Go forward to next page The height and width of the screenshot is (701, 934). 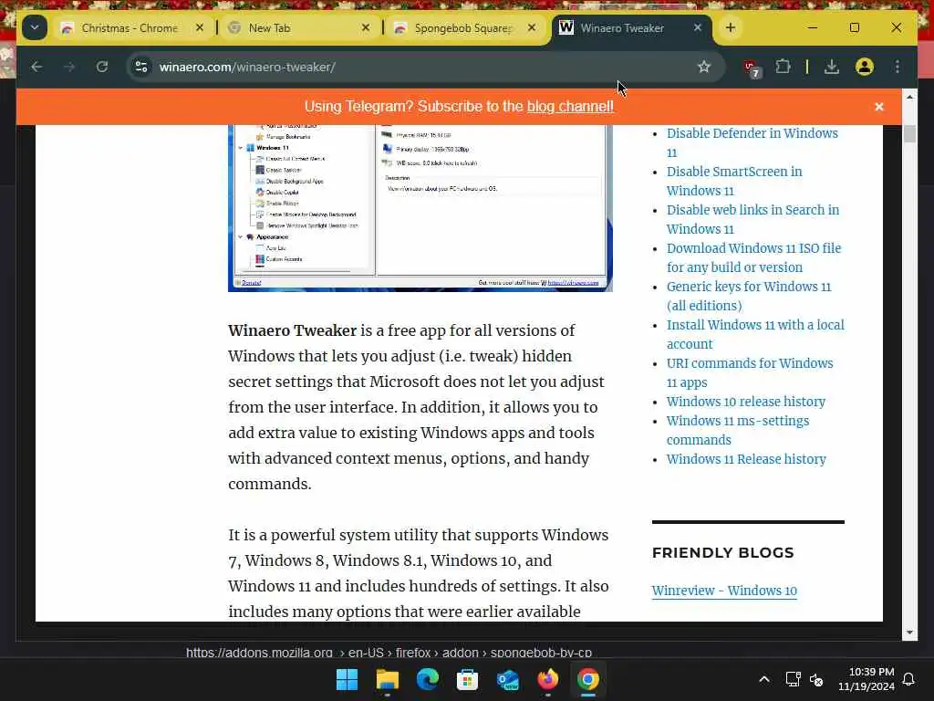coord(69,67)
